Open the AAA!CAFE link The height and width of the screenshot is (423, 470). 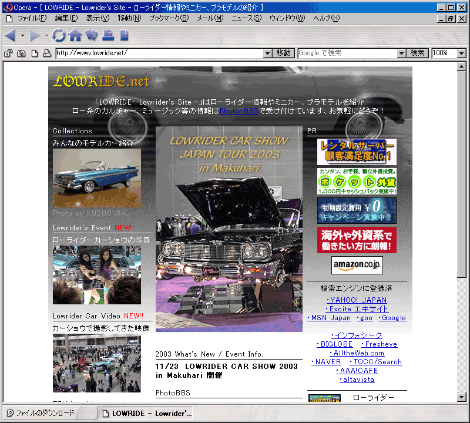coord(357,371)
